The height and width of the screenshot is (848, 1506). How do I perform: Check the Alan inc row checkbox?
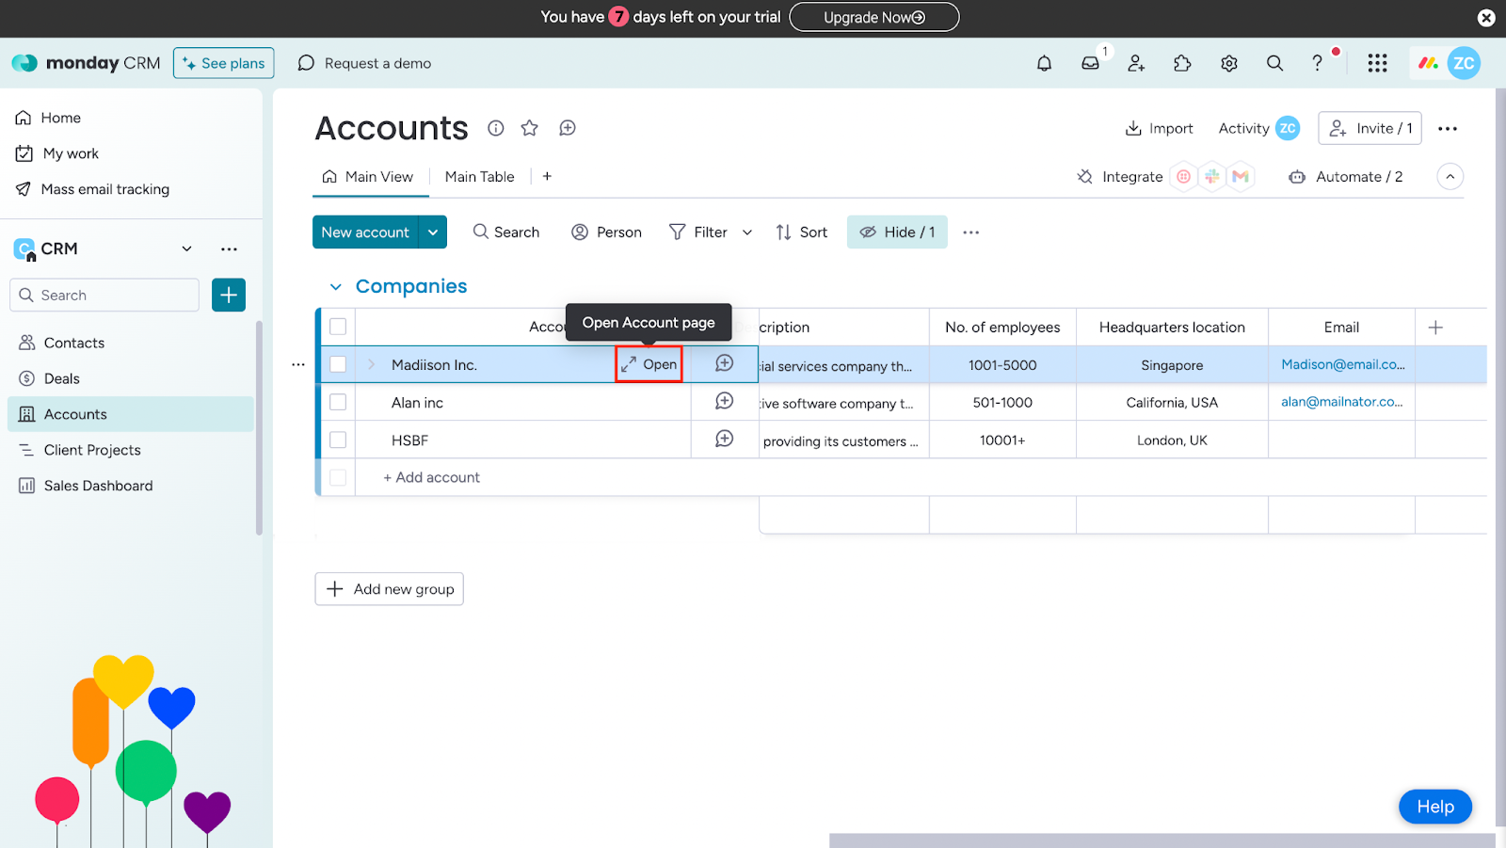[338, 402]
